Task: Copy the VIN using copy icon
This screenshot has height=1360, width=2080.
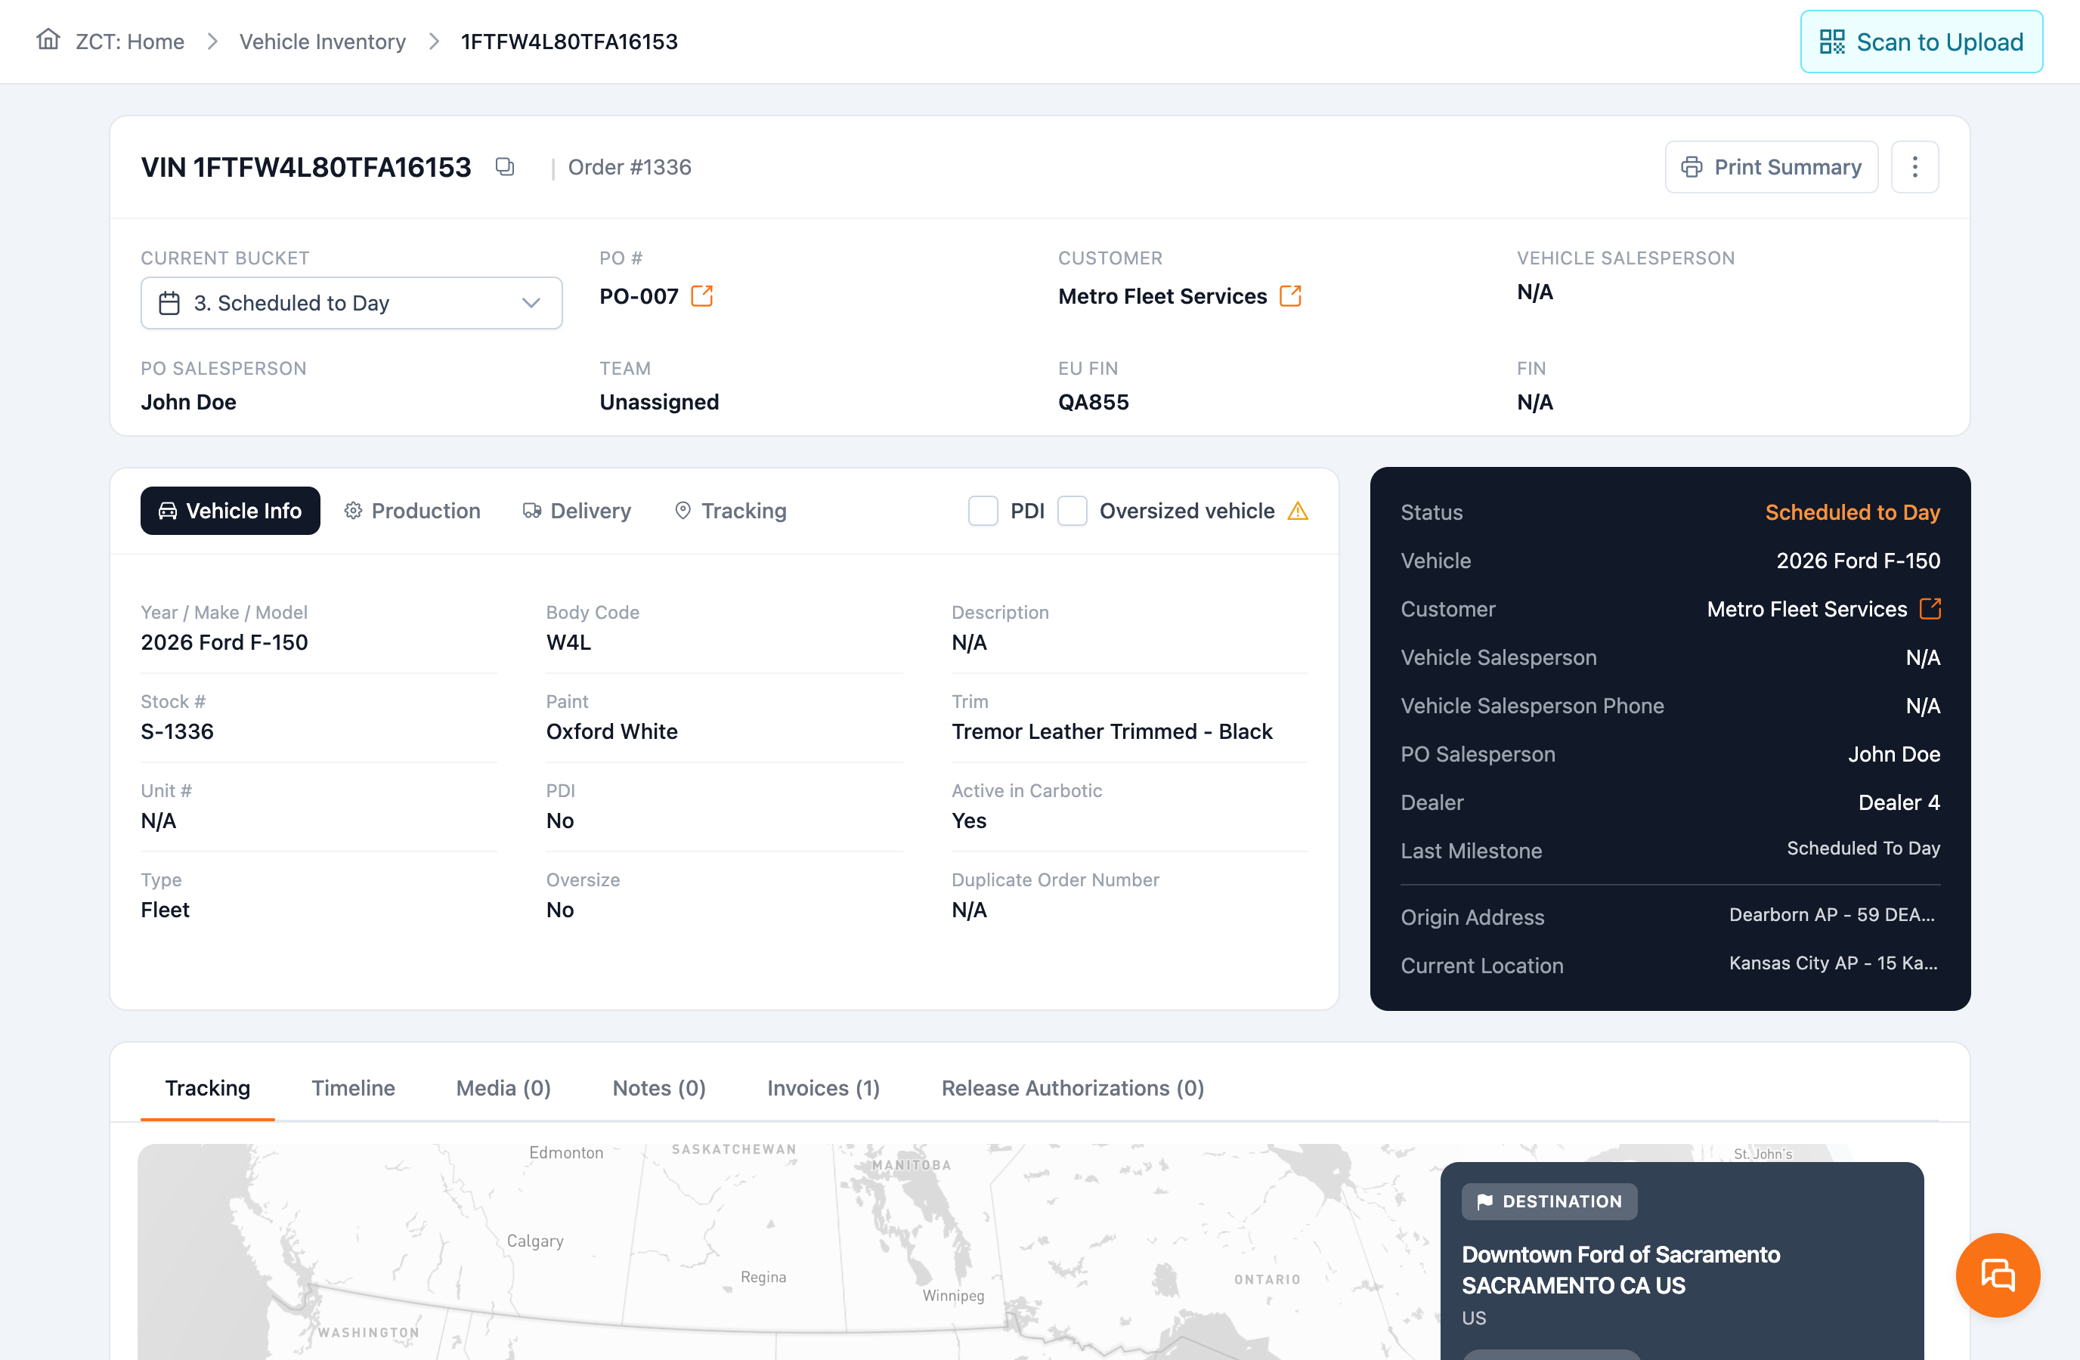Action: [504, 166]
